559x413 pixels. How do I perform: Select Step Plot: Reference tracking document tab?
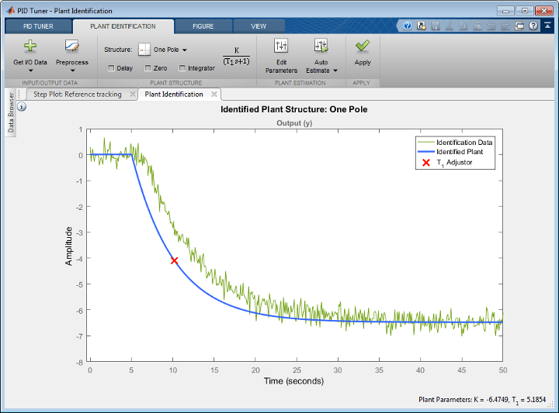tap(77, 95)
